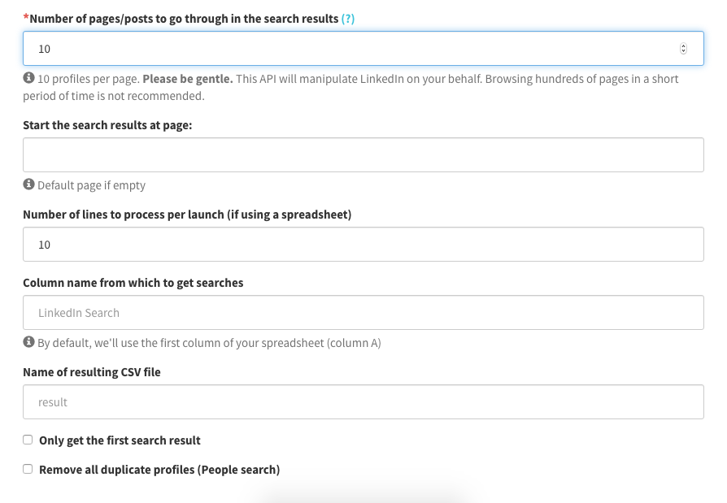Click the "Start the search results at page" input box
The width and height of the screenshot is (727, 503).
coord(363,154)
